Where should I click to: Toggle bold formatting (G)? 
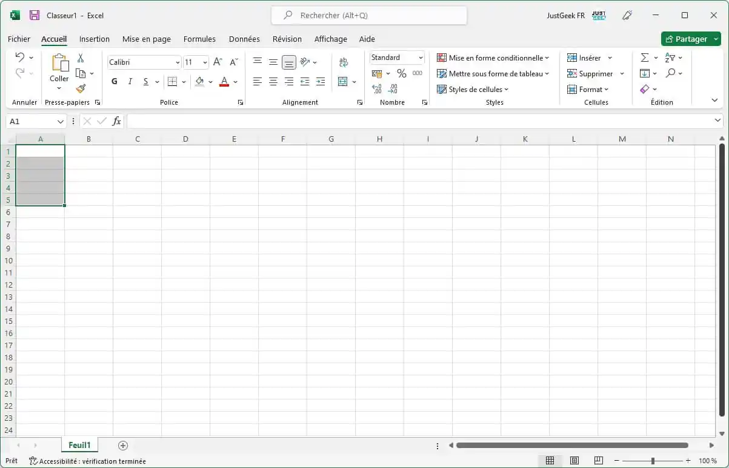click(115, 81)
